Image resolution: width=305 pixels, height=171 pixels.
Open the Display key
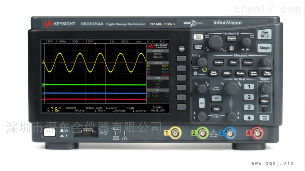tap(240, 73)
